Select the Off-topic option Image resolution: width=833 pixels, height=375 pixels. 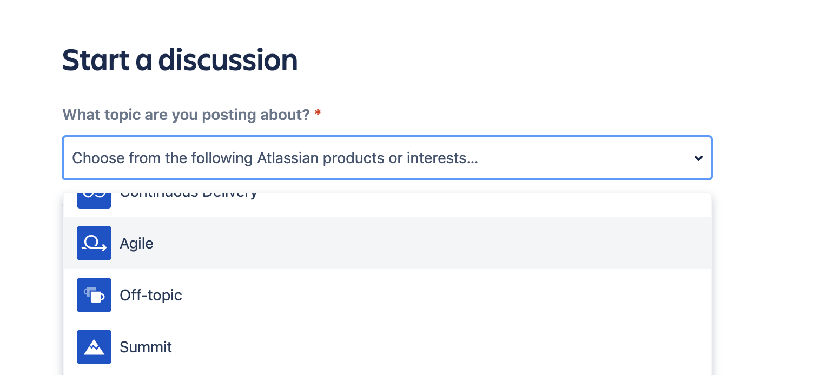click(x=387, y=295)
